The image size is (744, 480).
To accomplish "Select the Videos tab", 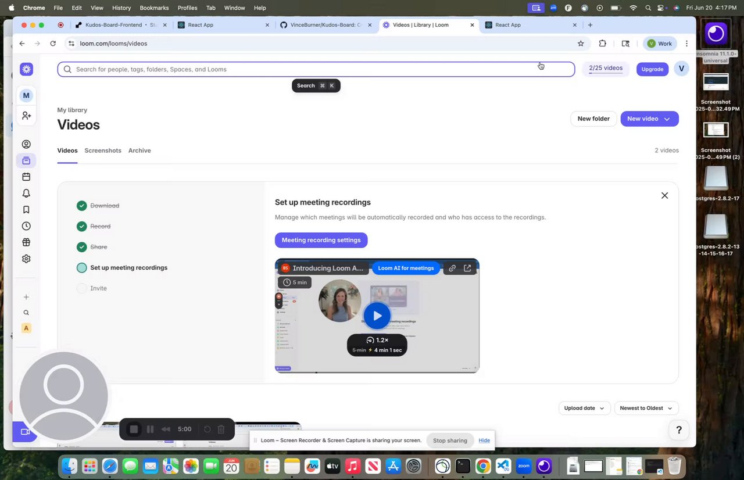I will pyautogui.click(x=67, y=151).
